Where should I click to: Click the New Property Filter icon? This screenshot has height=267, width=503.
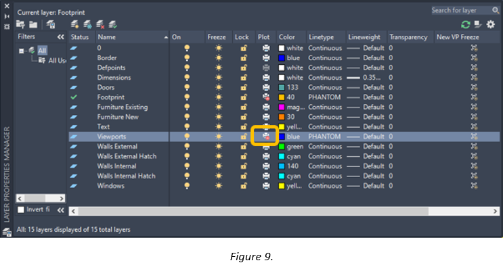[20, 24]
